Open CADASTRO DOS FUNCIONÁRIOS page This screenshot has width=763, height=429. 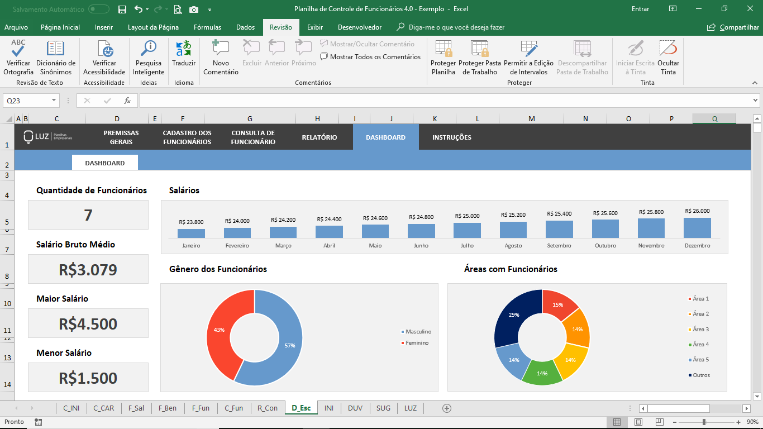click(187, 137)
